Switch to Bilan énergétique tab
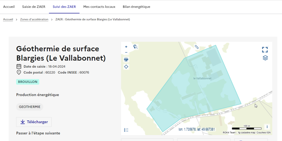 [x=136, y=7]
